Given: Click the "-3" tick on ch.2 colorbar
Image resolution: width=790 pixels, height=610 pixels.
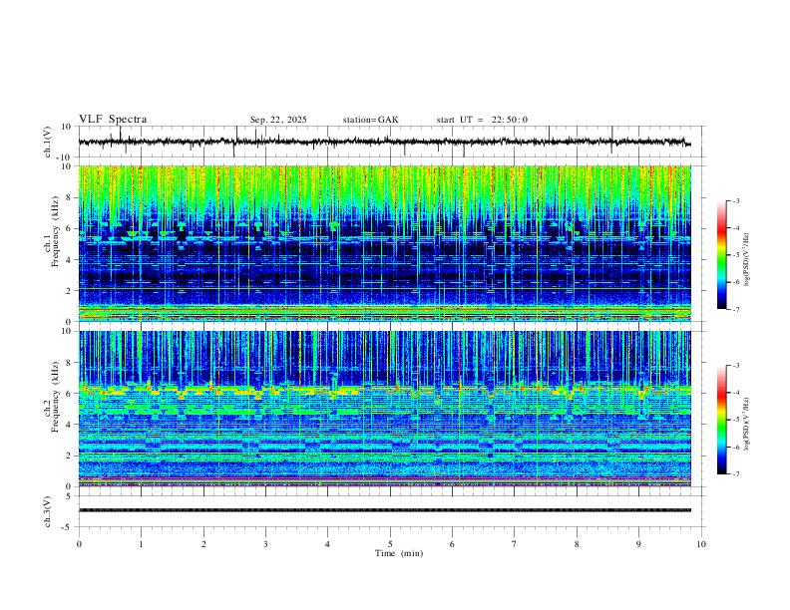Looking at the screenshot, I should [x=735, y=366].
